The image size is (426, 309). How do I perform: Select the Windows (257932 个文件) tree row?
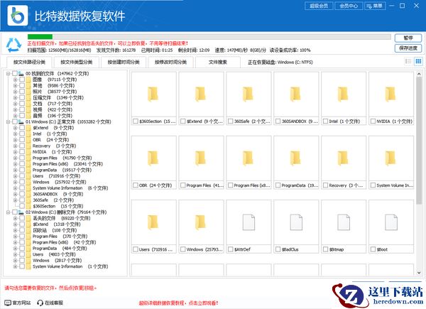(x=59, y=182)
